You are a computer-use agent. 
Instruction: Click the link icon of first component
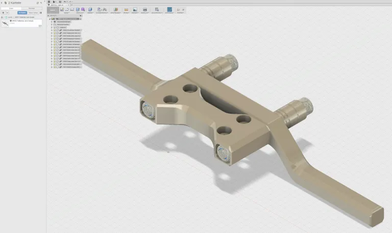(x=61, y=30)
